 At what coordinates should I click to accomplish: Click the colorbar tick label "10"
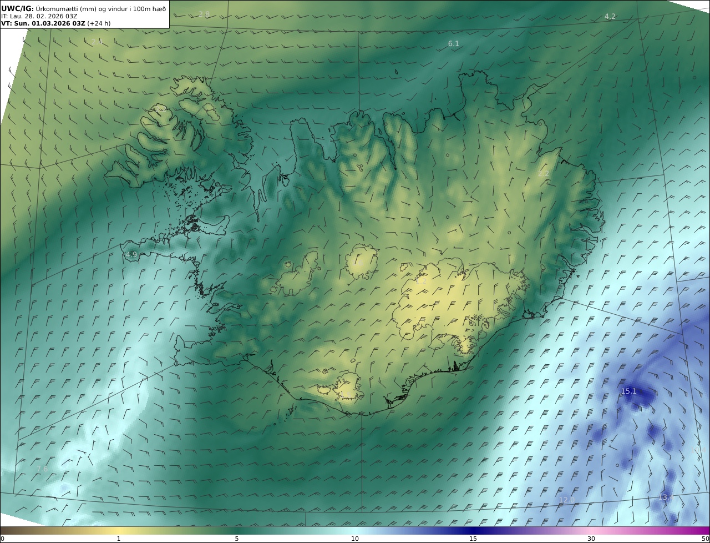[355, 539]
